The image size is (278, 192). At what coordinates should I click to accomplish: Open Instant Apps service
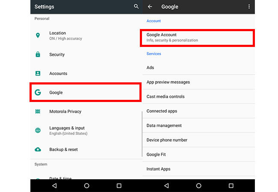pos(198,169)
